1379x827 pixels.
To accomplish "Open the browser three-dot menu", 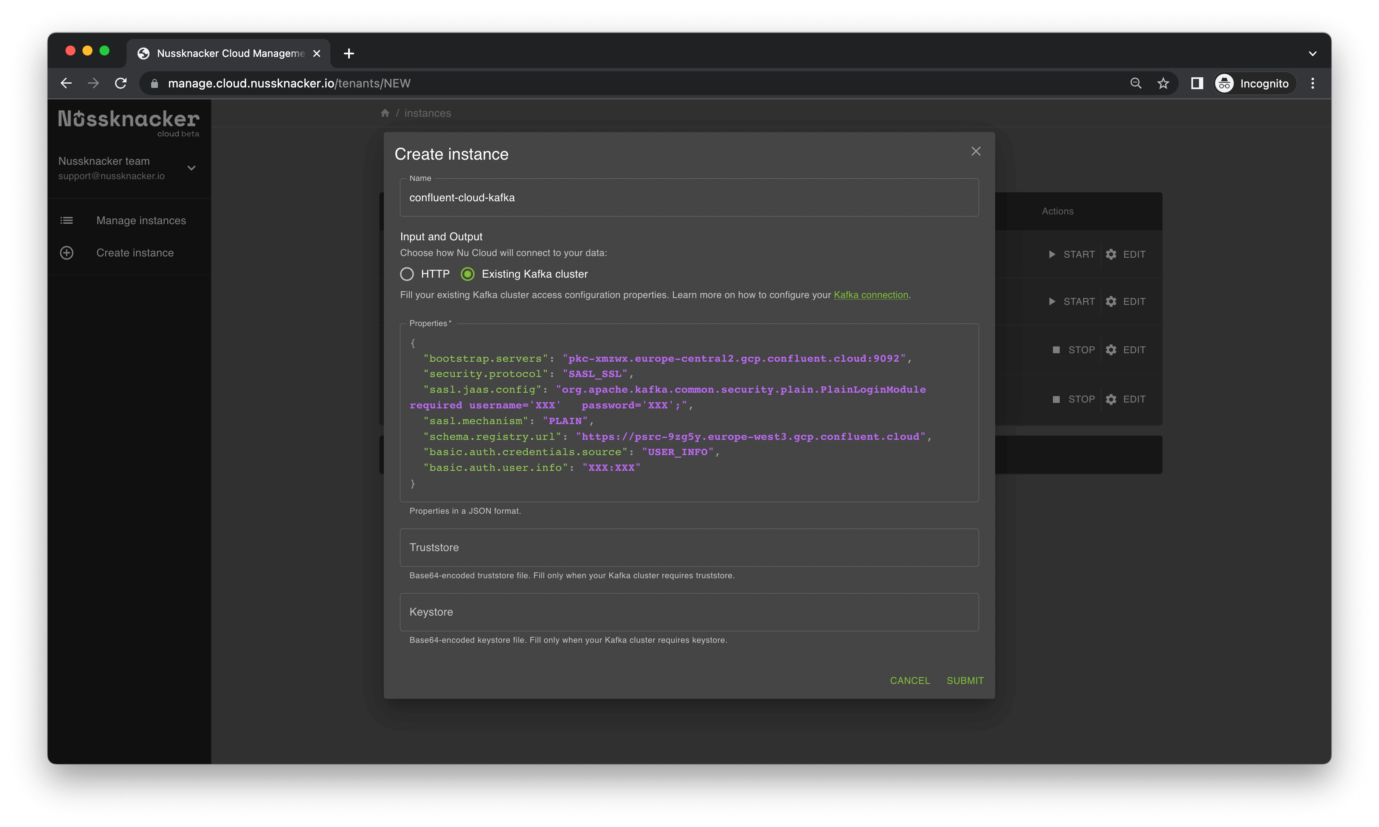I will (1312, 84).
